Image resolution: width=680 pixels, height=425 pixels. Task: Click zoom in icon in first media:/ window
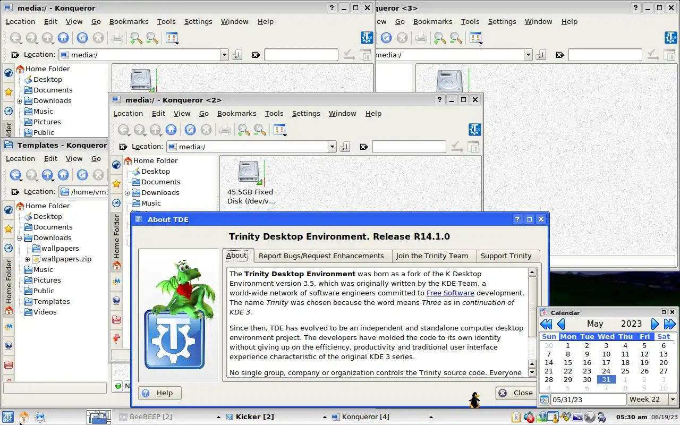(136, 38)
